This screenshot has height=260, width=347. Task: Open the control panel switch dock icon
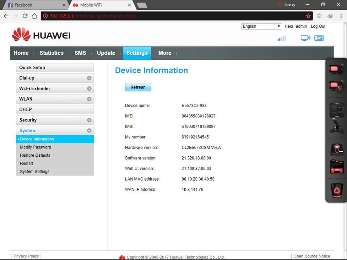[x=337, y=109]
